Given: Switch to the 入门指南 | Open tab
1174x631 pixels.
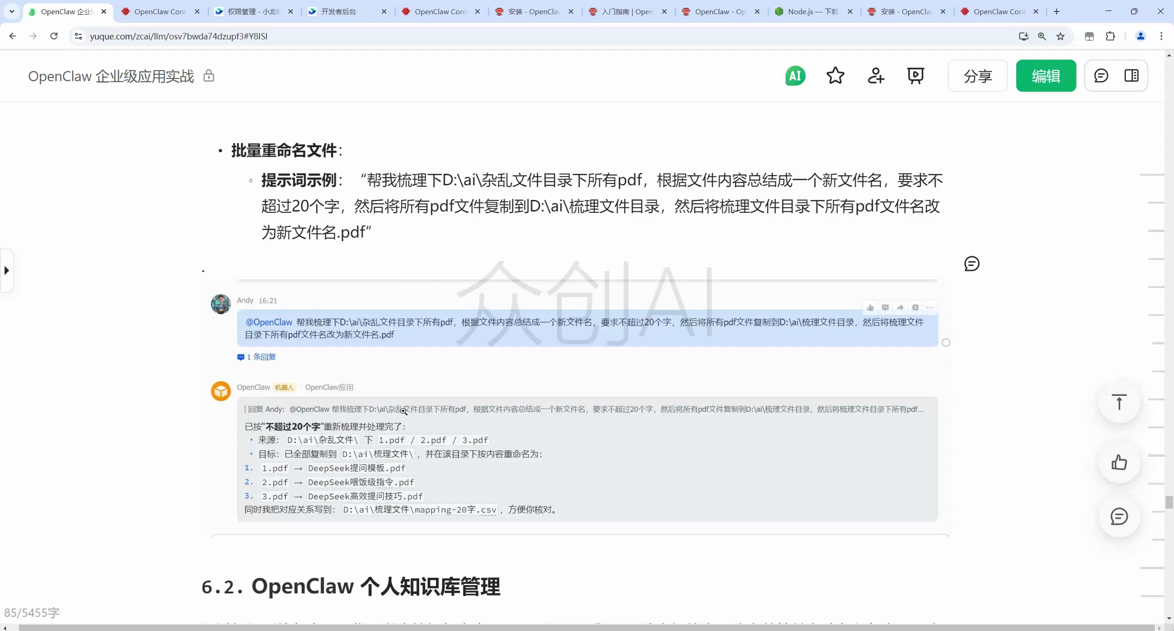Looking at the screenshot, I should tap(627, 11).
